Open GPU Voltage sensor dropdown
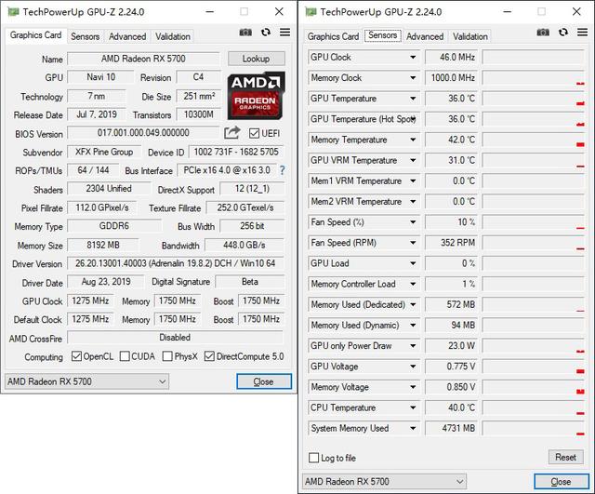 click(x=413, y=367)
